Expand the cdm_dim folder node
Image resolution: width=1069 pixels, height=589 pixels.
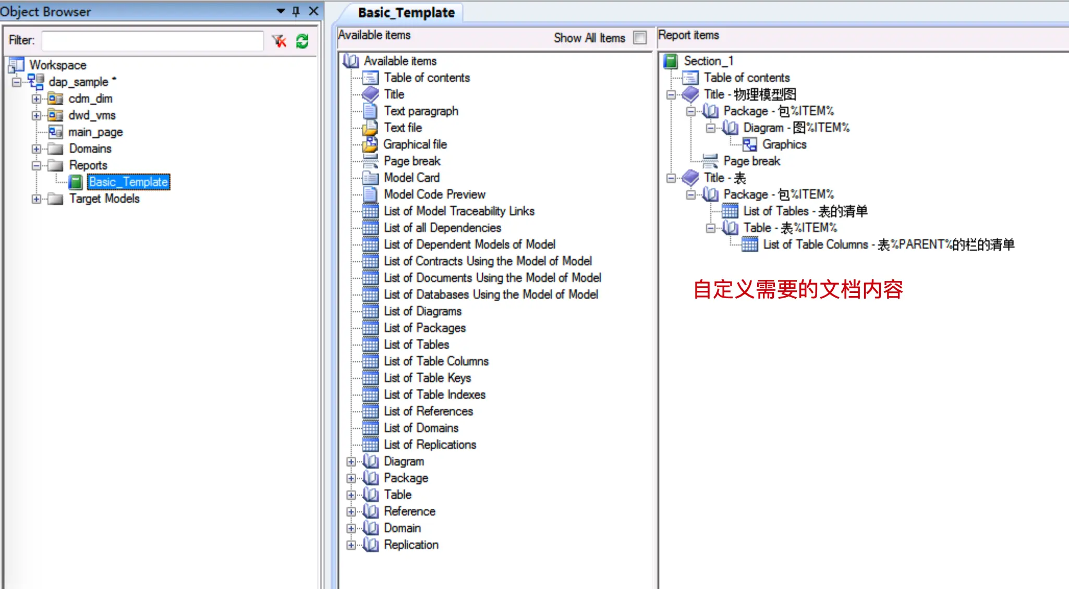(36, 99)
